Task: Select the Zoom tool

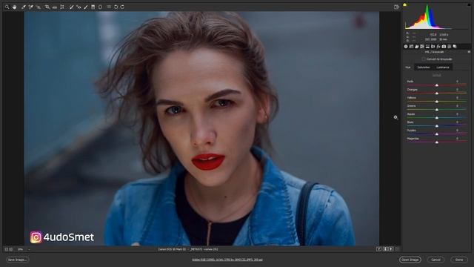Action: coord(7,7)
